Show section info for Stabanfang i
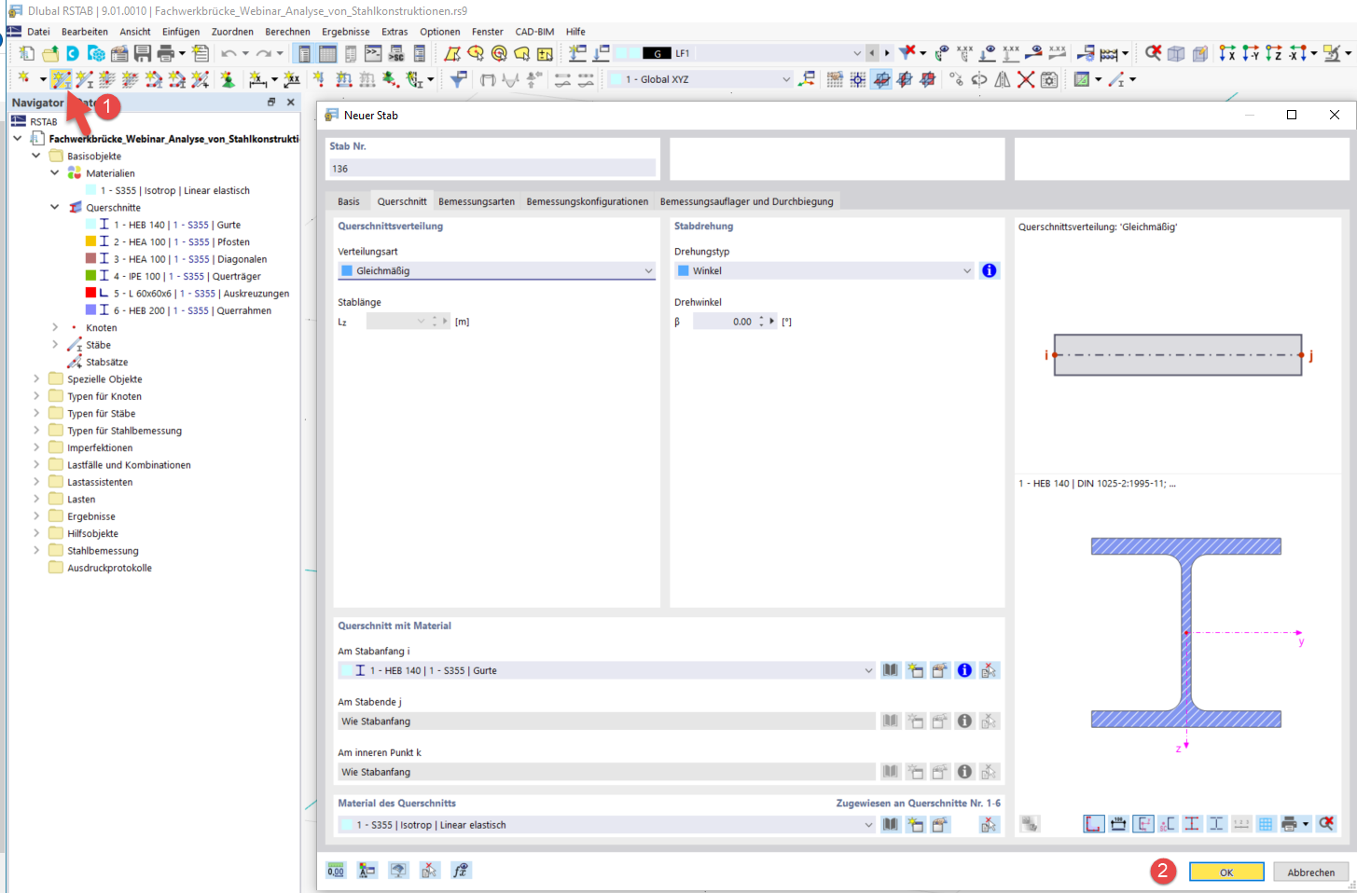This screenshot has height=893, width=1357. (x=964, y=670)
